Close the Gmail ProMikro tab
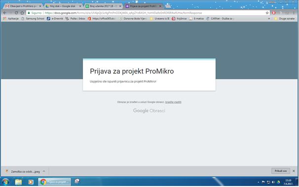Screen dimensions: 299x187 [x=40, y=6]
